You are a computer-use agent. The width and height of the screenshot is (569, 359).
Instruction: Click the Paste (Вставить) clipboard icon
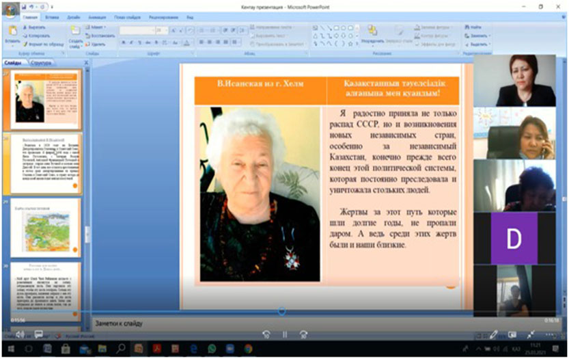[x=12, y=31]
